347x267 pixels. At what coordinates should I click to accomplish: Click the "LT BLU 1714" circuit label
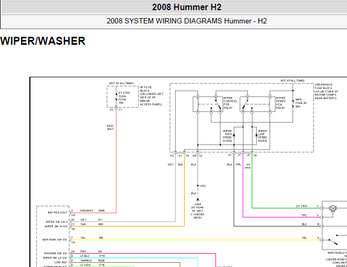92,256
